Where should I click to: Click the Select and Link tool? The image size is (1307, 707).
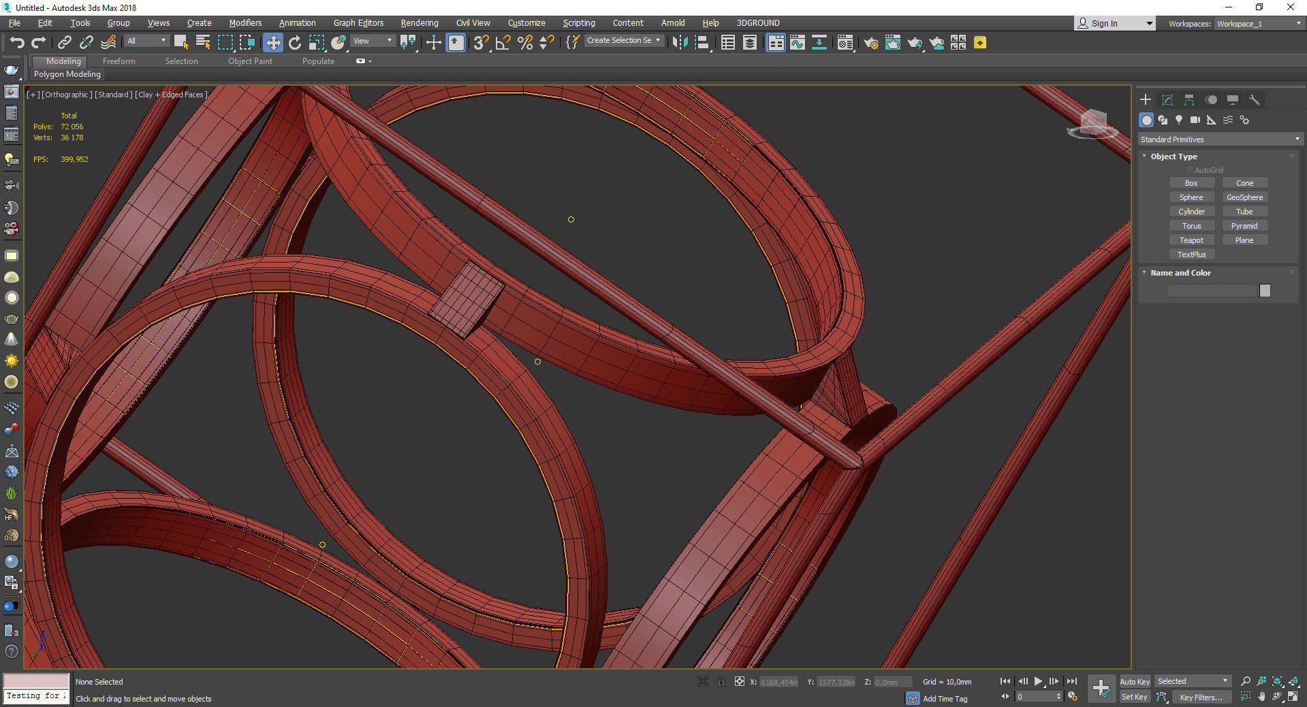64,43
